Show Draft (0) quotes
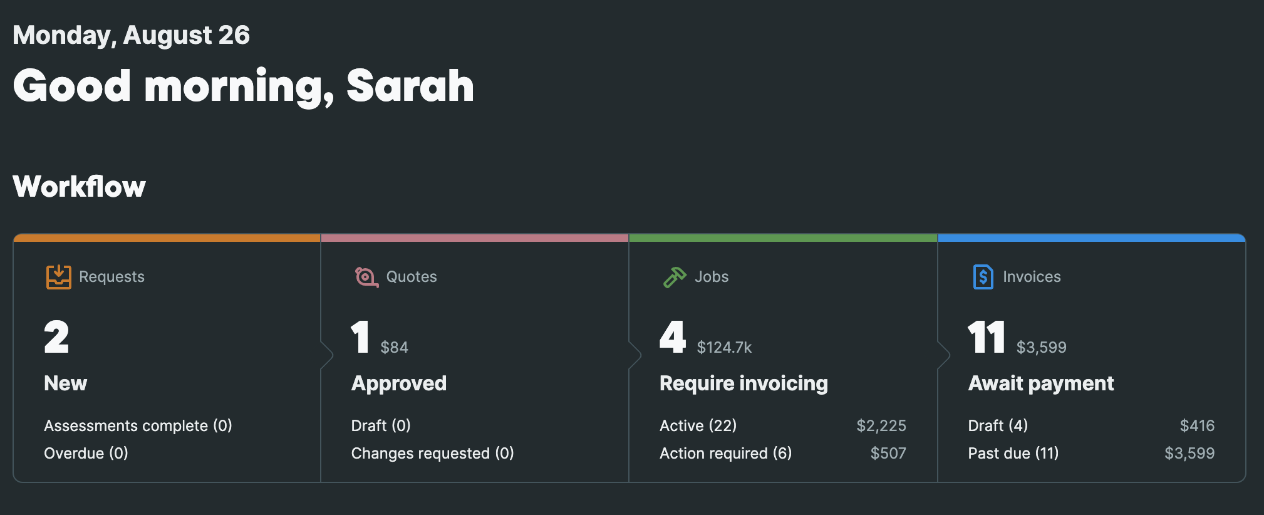 tap(381, 426)
